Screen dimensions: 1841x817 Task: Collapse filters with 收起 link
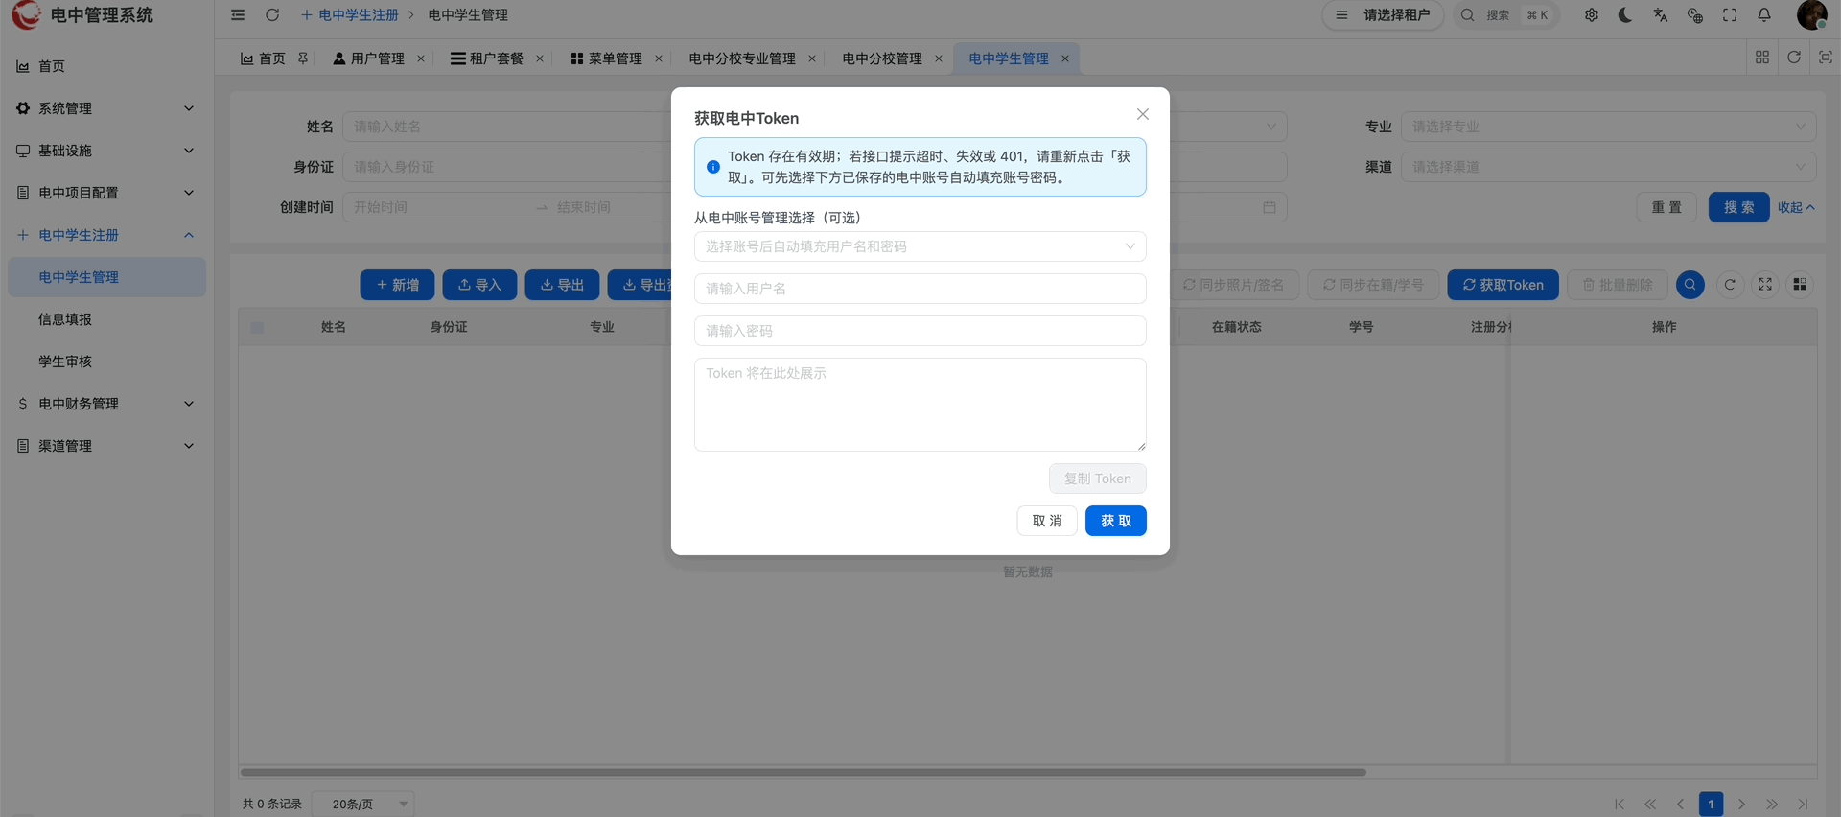click(1796, 207)
